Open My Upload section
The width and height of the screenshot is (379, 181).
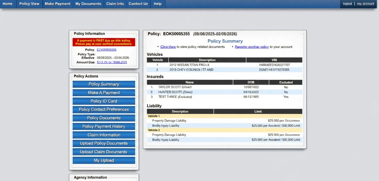click(104, 160)
